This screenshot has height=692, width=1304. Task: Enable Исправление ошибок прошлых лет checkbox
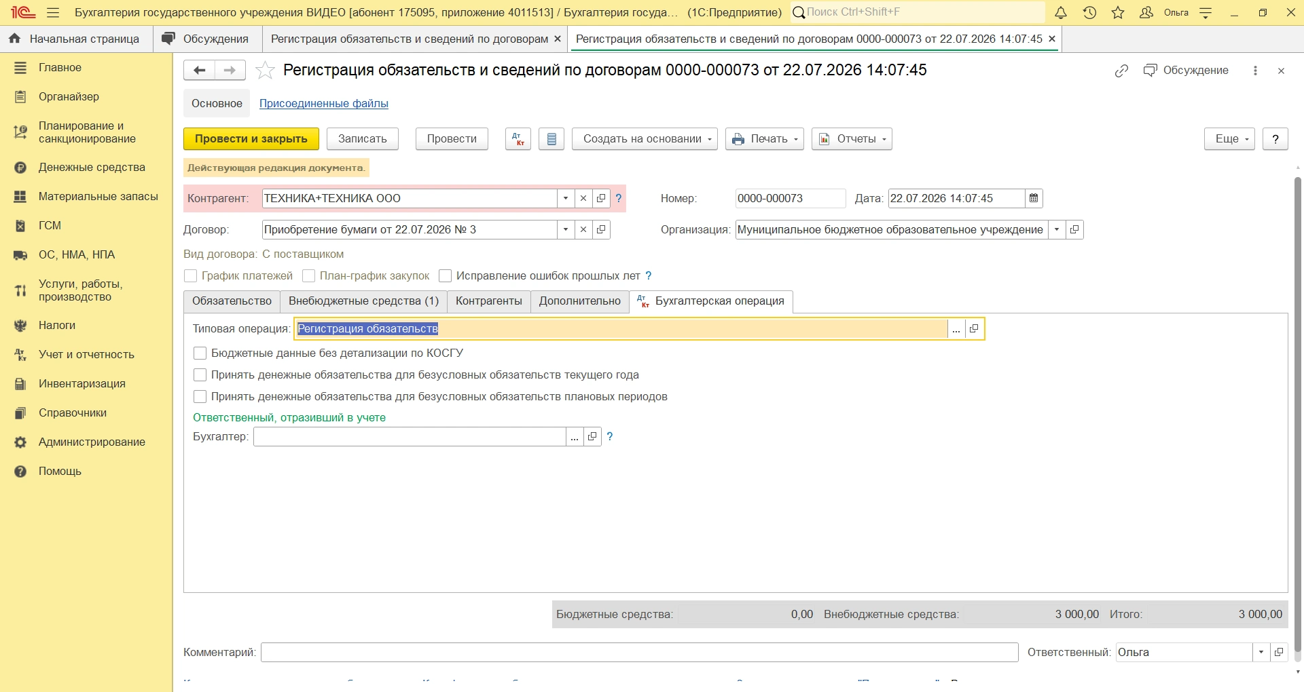pos(446,276)
